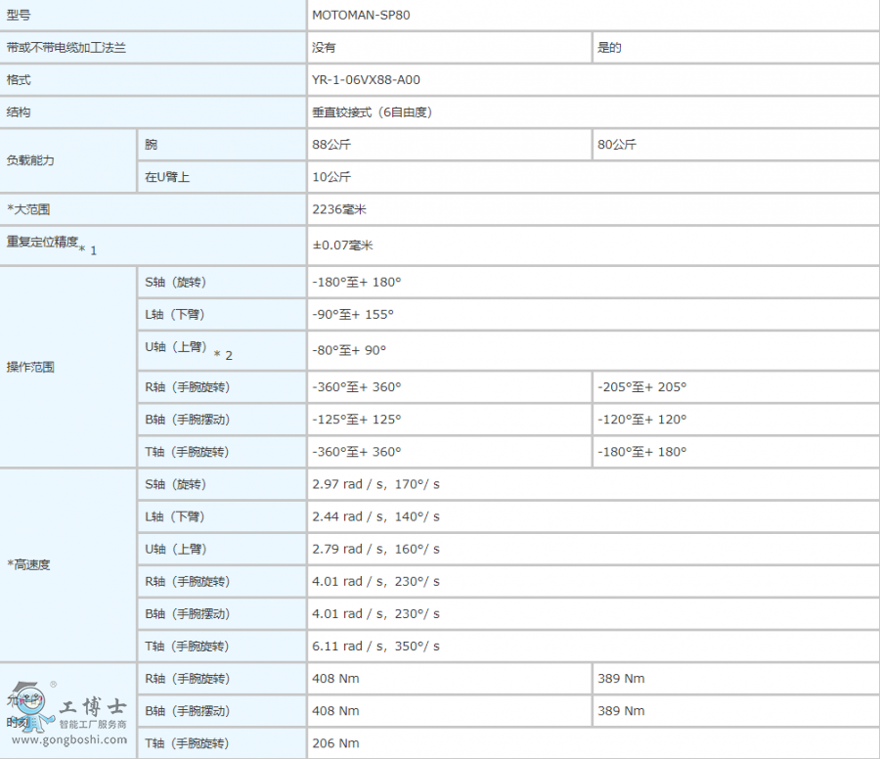The height and width of the screenshot is (759, 880).
Task: Select the -205°至+ 205° range cell
Action: click(641, 386)
